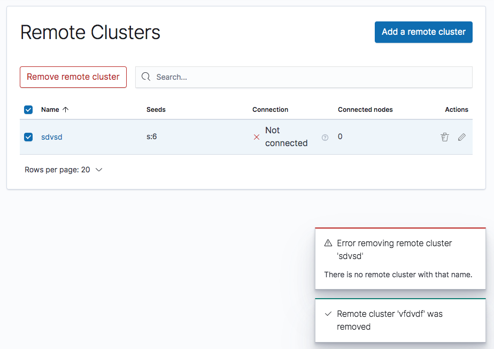Click the red X not-connected icon
494x349 pixels.
coord(257,137)
